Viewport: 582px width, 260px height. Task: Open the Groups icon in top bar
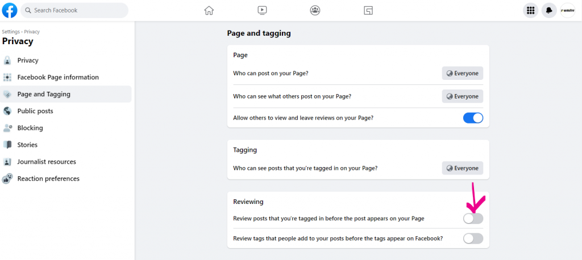[x=315, y=10]
